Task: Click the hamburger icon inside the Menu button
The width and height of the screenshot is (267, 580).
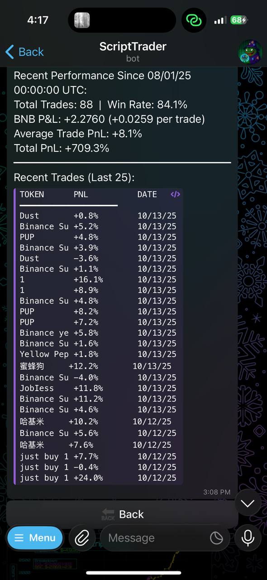Action: (x=19, y=538)
